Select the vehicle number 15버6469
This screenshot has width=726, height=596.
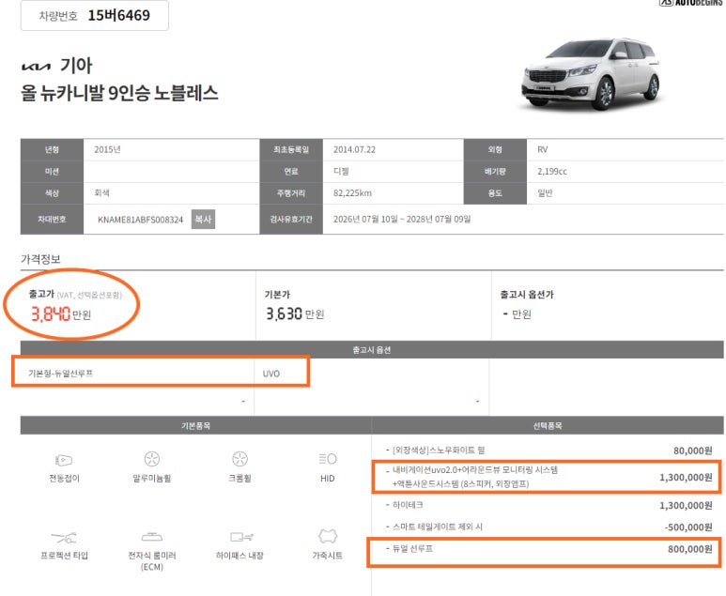click(119, 15)
